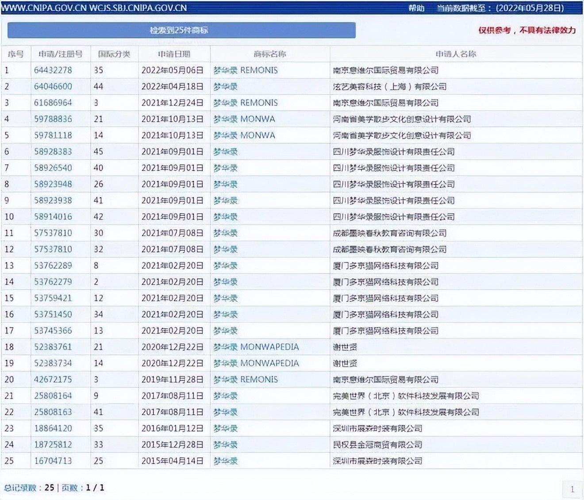Open registration number 64046600
This screenshot has height=500, width=584.
[x=53, y=87]
